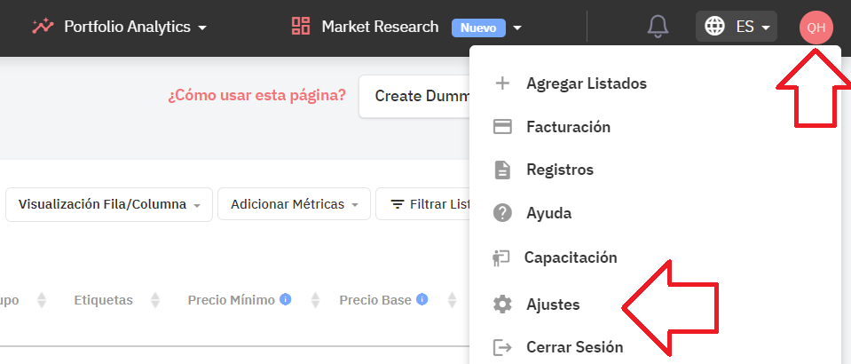Open the Adicionar Métricas dropdown
The height and width of the screenshot is (364, 851).
294,204
